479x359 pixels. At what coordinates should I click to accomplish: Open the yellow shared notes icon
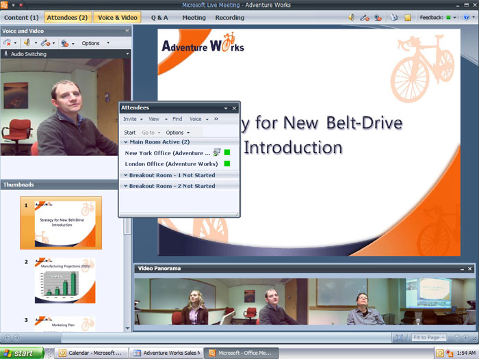coord(408,18)
